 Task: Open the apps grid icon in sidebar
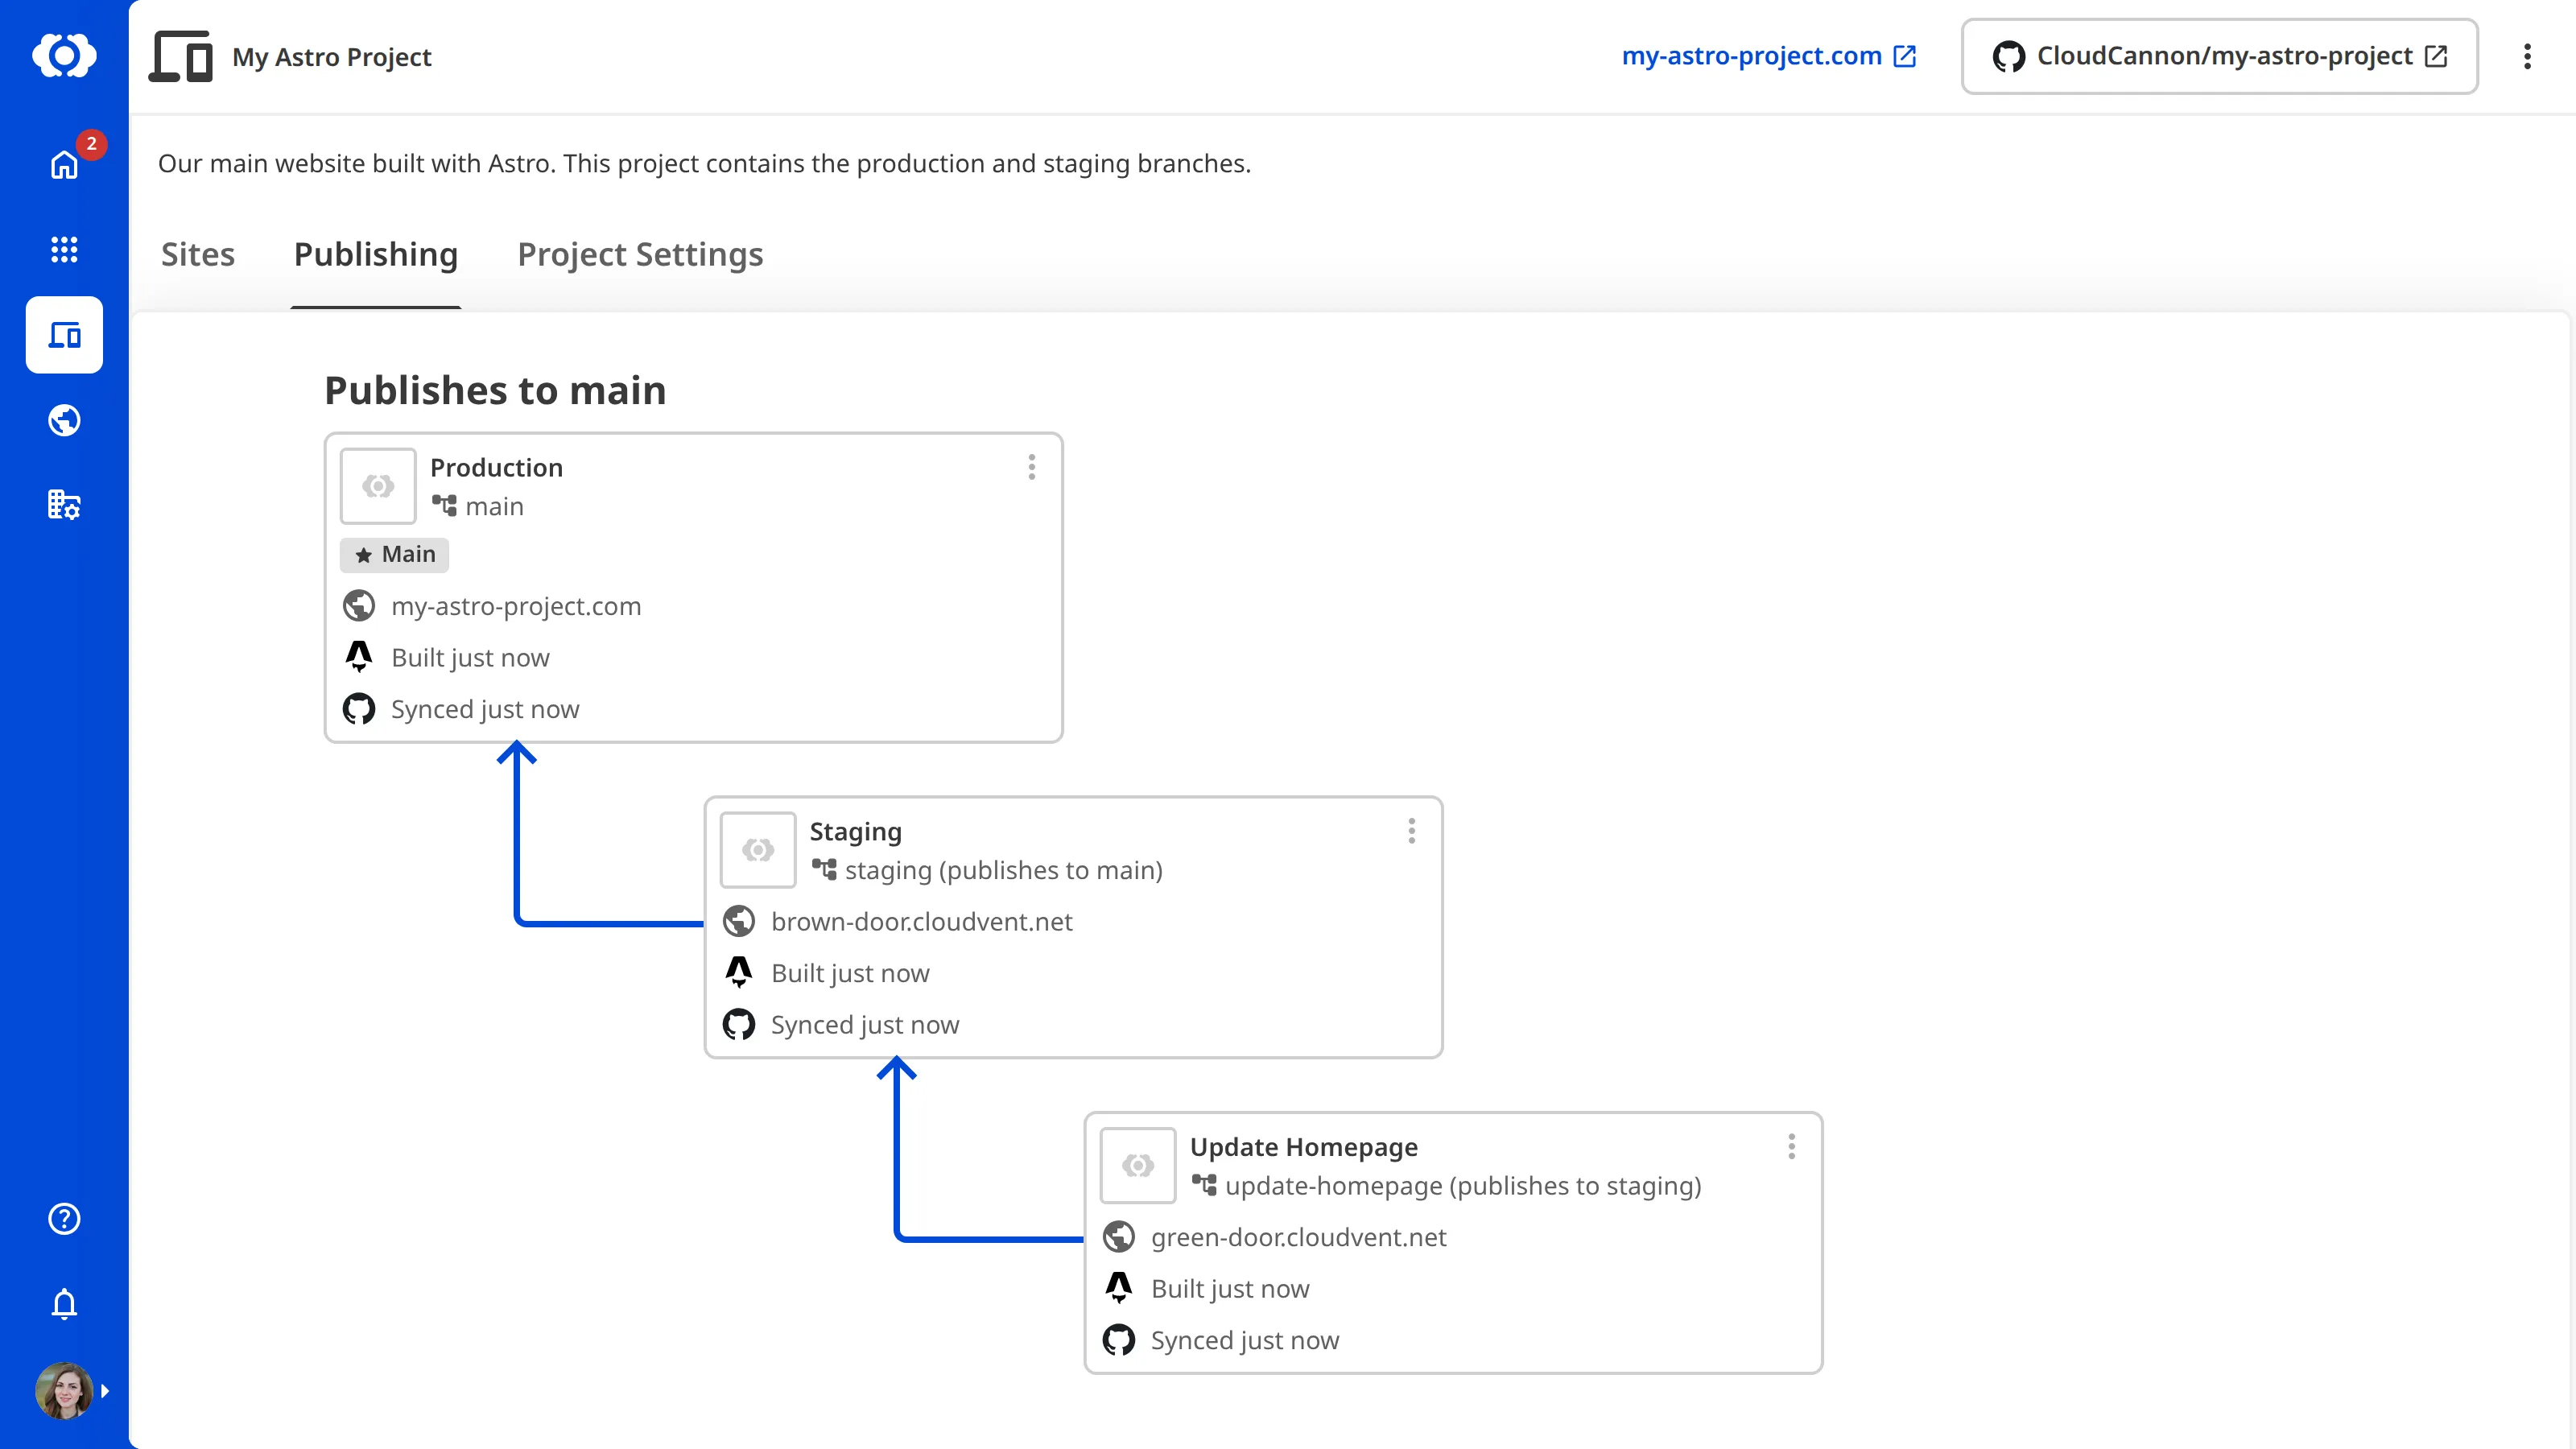pos(64,249)
